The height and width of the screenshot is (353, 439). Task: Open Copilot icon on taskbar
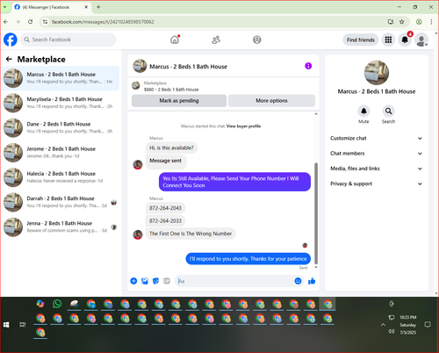pyautogui.click(x=40, y=304)
